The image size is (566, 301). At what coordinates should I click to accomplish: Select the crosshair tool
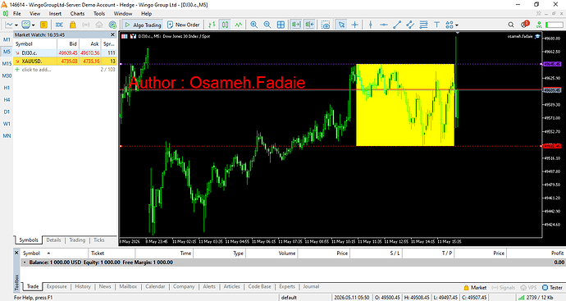click(355, 25)
